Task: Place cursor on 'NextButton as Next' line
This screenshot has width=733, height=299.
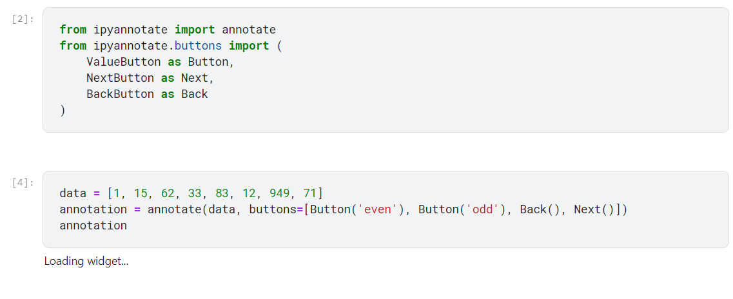Action: pyautogui.click(x=150, y=78)
